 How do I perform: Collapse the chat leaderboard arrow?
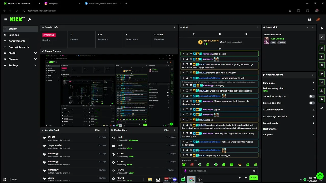coord(220,49)
